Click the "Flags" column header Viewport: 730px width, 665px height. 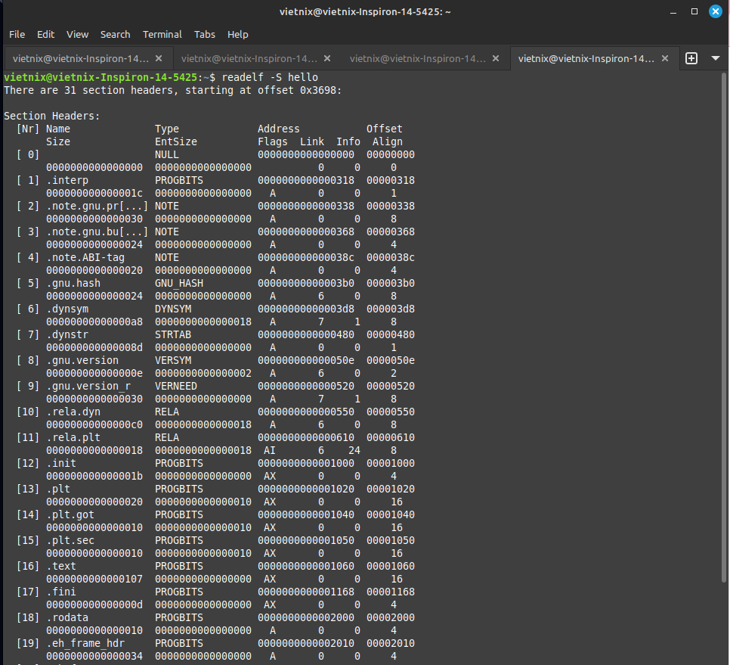point(273,141)
